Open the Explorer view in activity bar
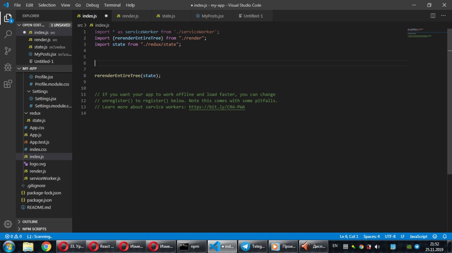The width and height of the screenshot is (452, 253). 8,18
